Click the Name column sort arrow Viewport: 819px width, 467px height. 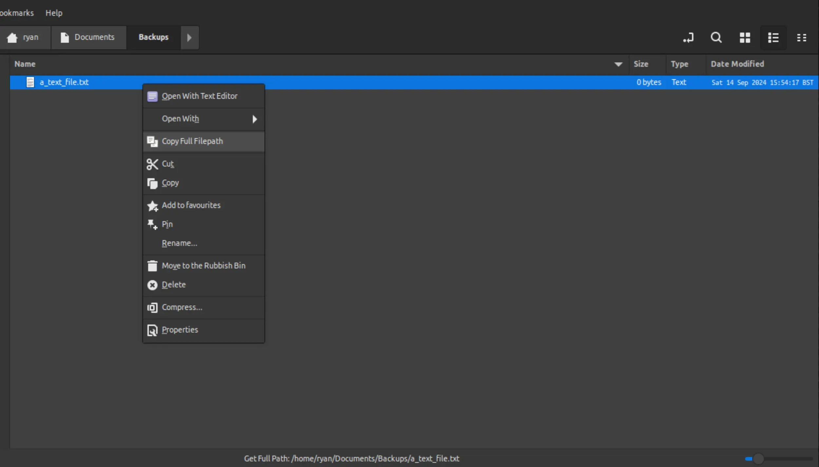click(x=619, y=64)
